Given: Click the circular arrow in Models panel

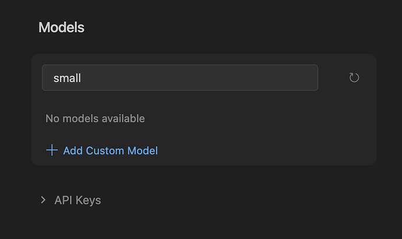Looking at the screenshot, I should coord(354,78).
